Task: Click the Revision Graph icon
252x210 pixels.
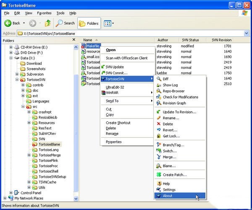Action: coord(159,103)
